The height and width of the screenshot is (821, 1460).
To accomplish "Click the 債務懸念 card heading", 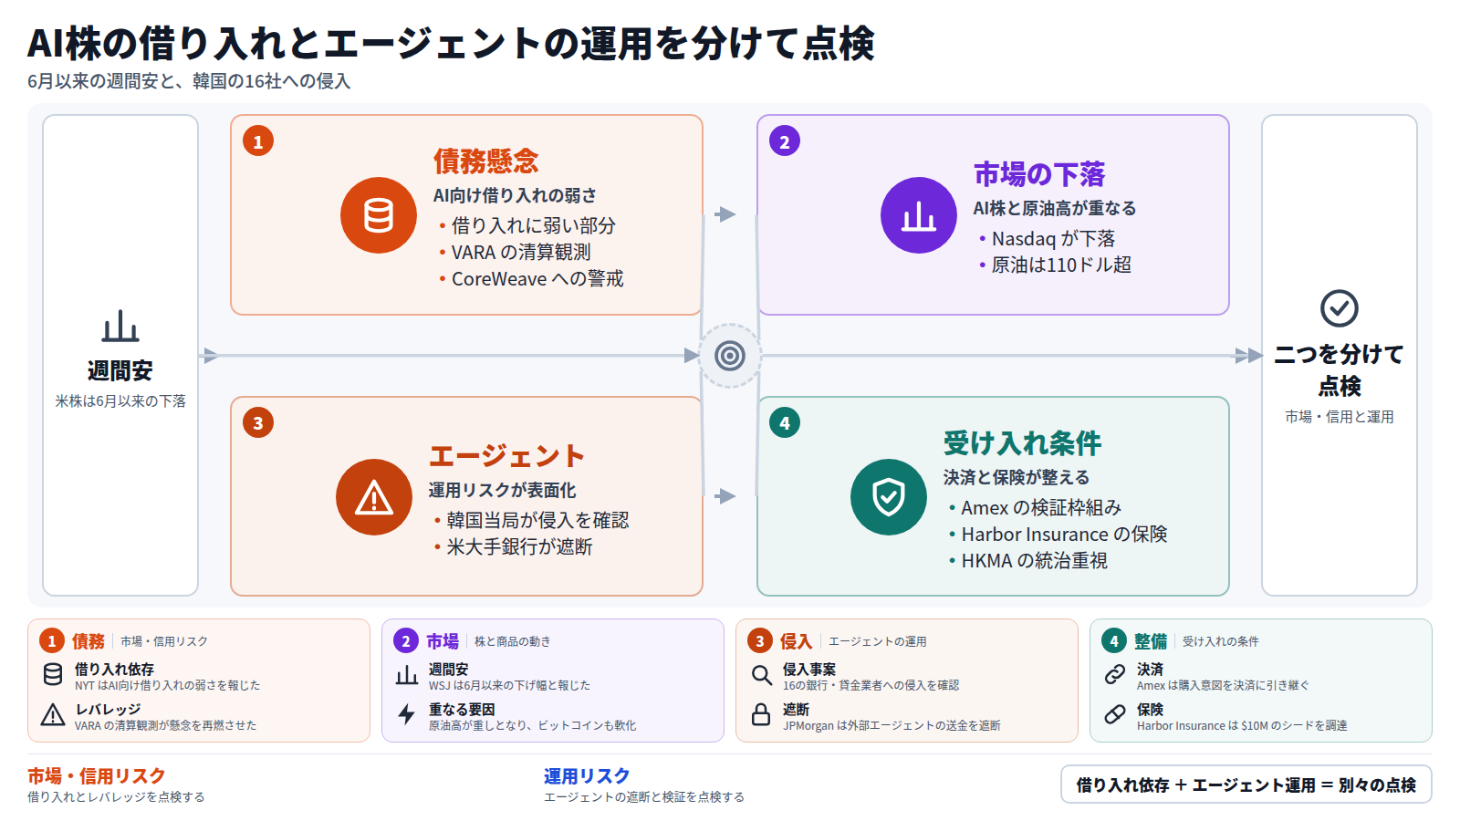I will point(486,161).
